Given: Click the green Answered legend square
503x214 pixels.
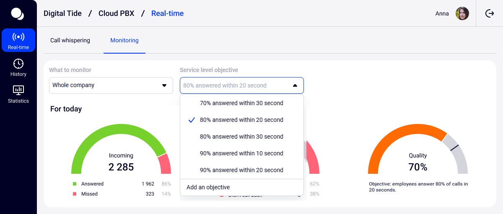Looking at the screenshot, I should [x=75, y=184].
